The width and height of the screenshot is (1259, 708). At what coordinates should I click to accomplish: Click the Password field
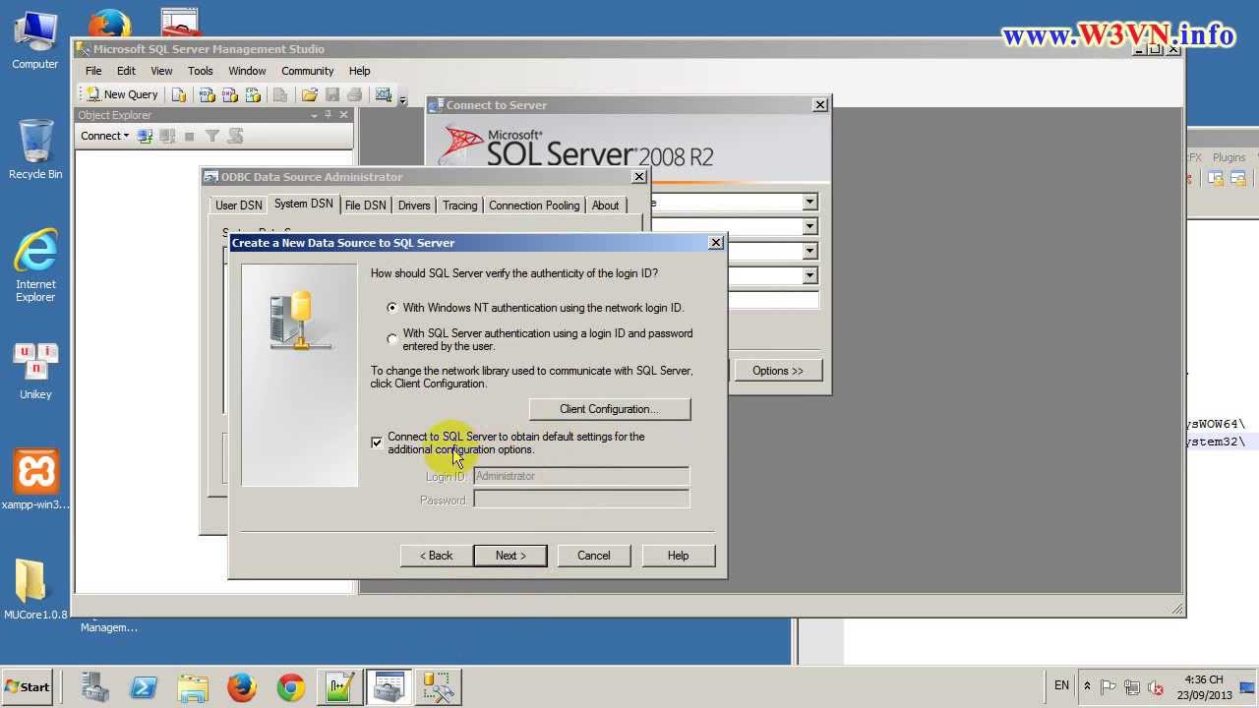point(581,500)
